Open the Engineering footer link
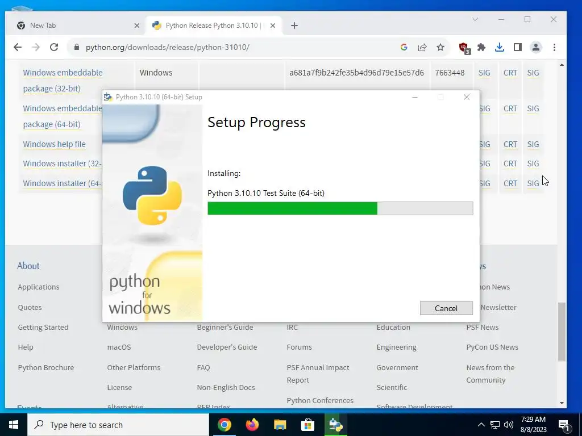This screenshot has width=582, height=436. 396,347
